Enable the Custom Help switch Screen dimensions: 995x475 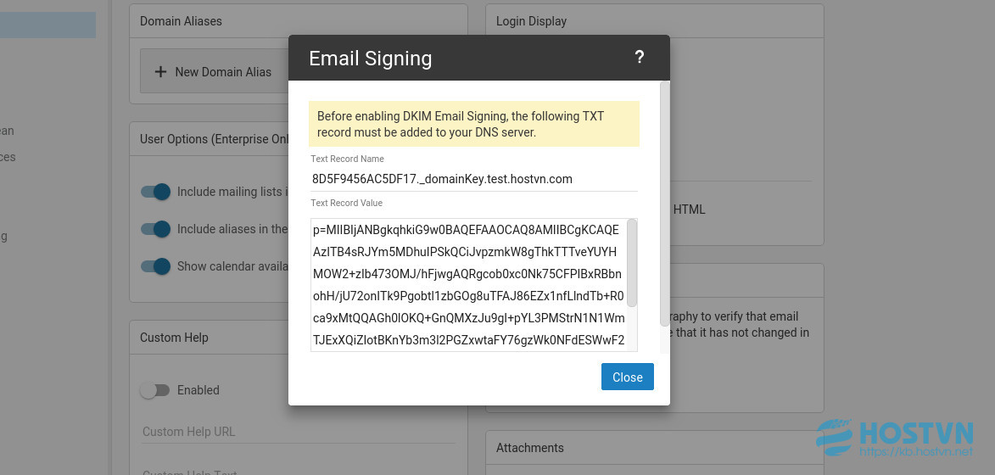(x=155, y=390)
